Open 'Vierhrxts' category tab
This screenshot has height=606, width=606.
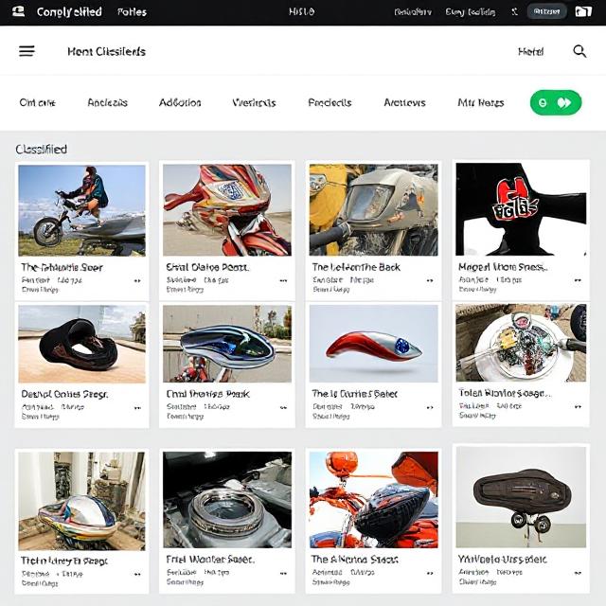(254, 103)
